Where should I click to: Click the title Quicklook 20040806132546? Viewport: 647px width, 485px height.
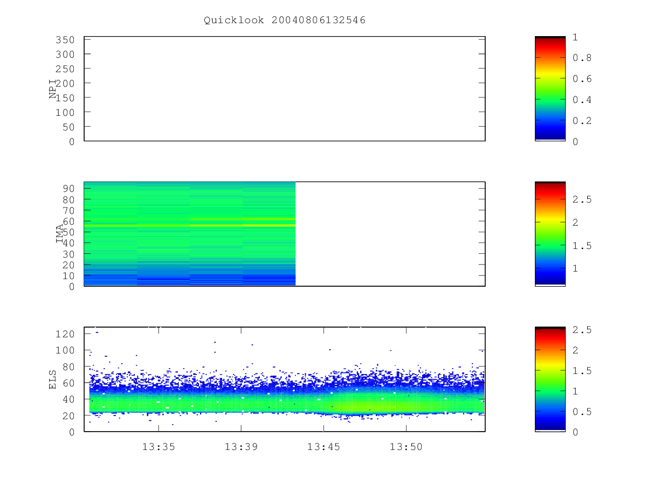[x=285, y=20]
